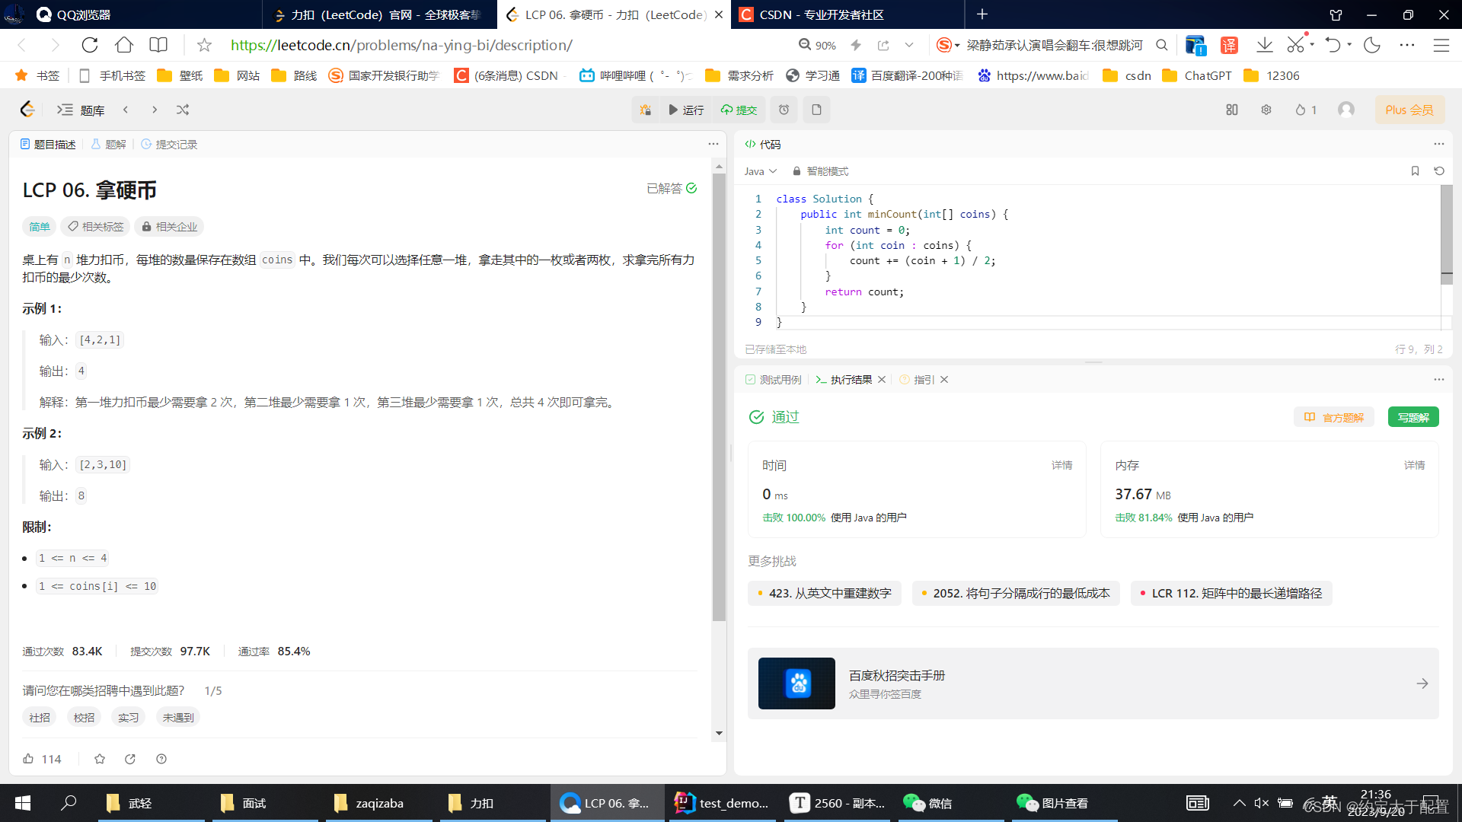This screenshot has height=822, width=1462.
Task: Click the Run (运行) button
Action: coord(686,110)
